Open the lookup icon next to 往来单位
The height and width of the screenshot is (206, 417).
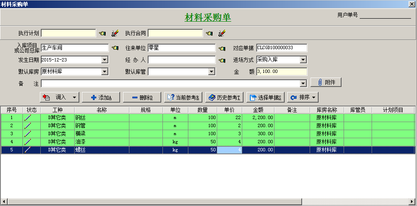click(x=221, y=48)
